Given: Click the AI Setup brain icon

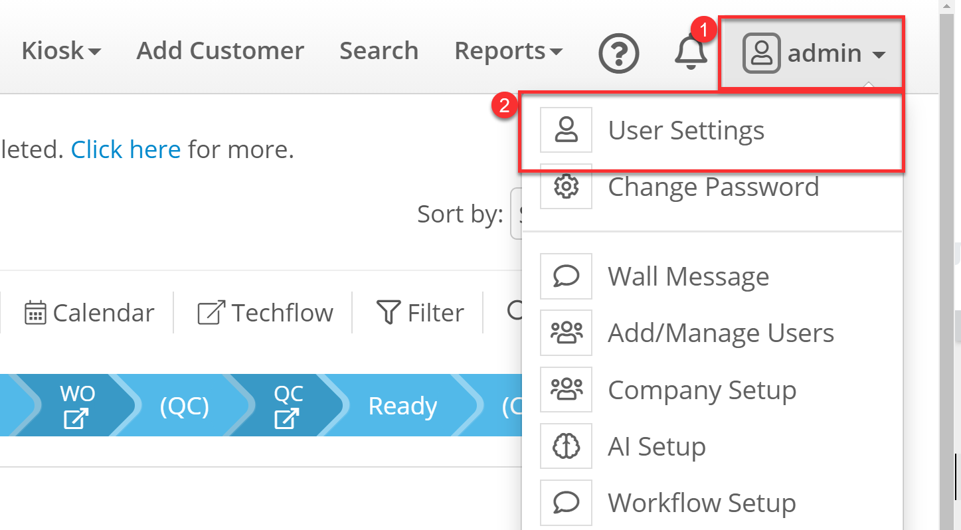Looking at the screenshot, I should point(566,446).
